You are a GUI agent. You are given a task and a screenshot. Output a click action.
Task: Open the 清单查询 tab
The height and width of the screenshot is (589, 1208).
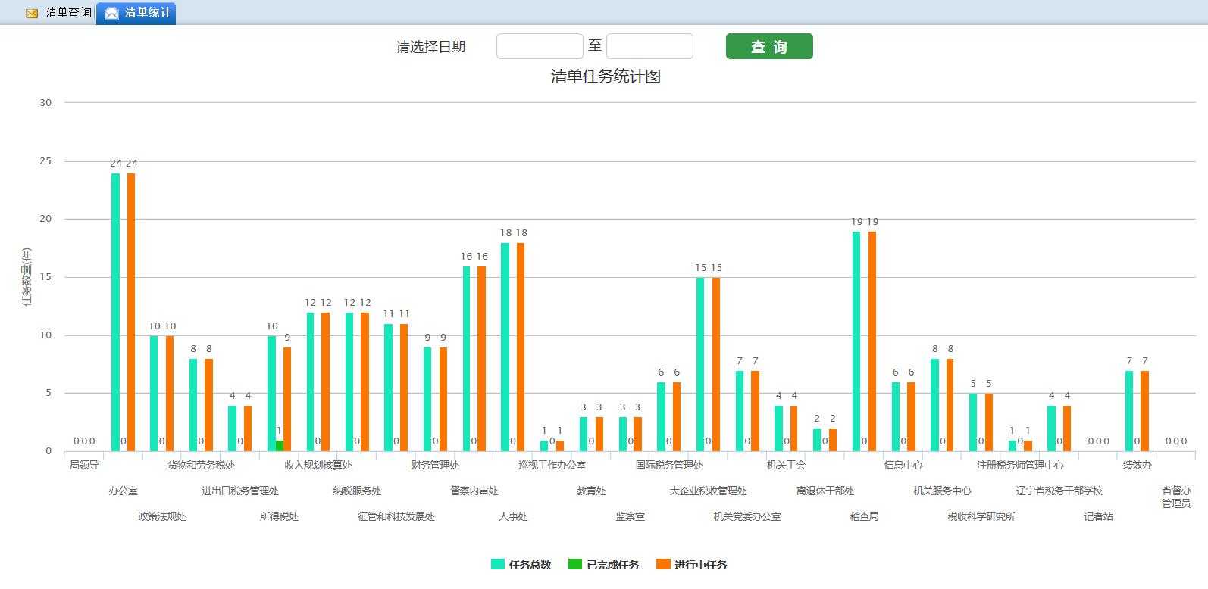point(58,13)
